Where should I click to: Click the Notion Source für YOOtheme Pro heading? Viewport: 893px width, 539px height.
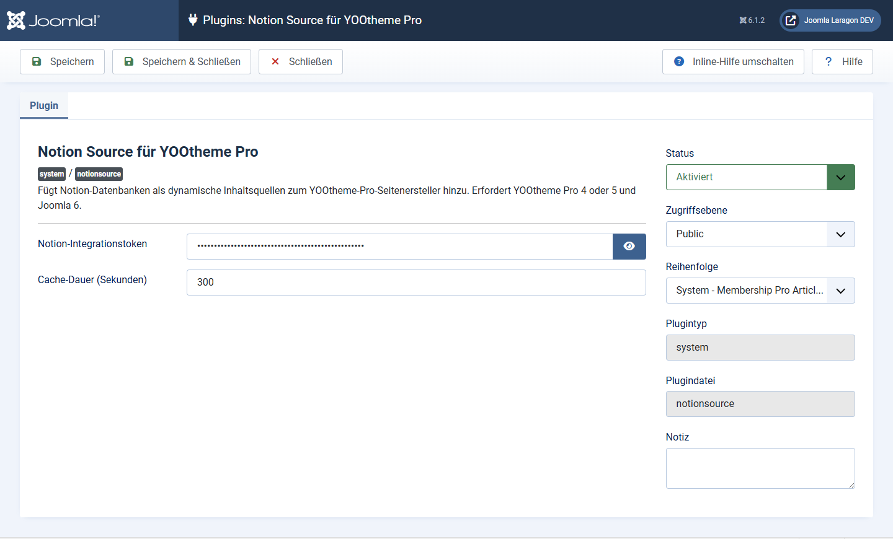[x=148, y=152]
